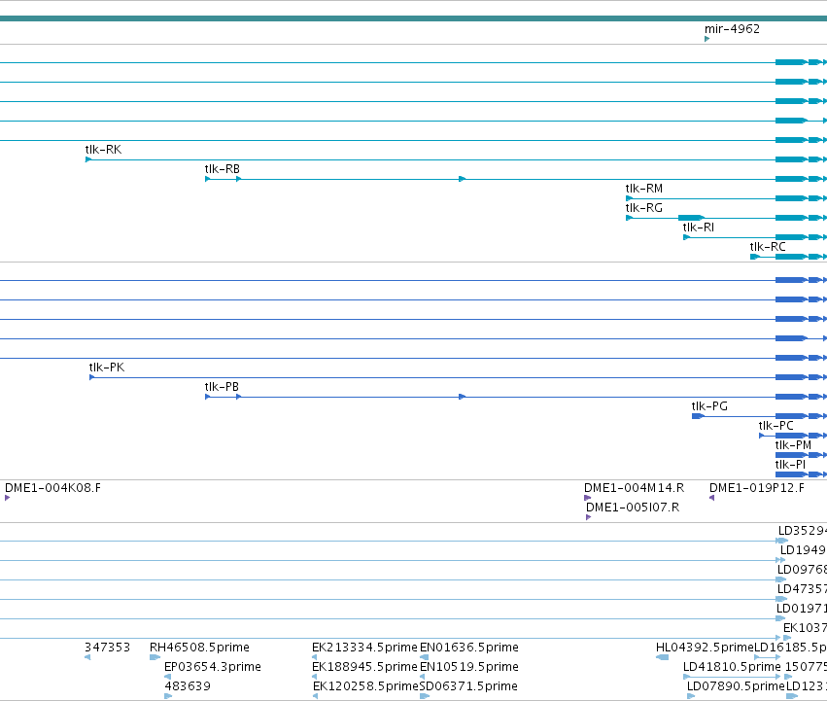Select the tlk-RI transcript label
The image size is (827, 701).
pos(699,228)
